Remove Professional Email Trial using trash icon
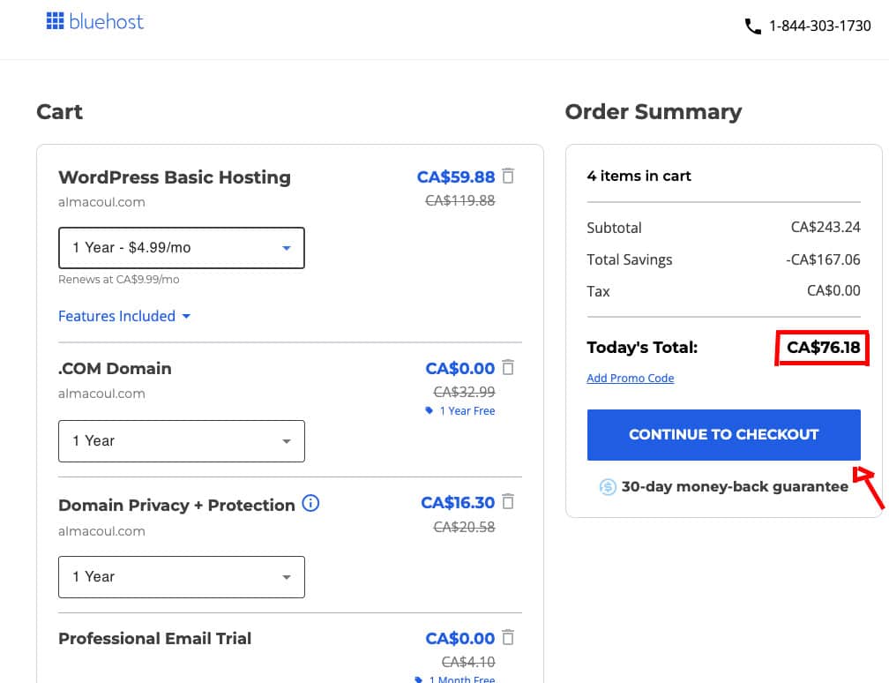This screenshot has height=683, width=889. pyautogui.click(x=509, y=637)
